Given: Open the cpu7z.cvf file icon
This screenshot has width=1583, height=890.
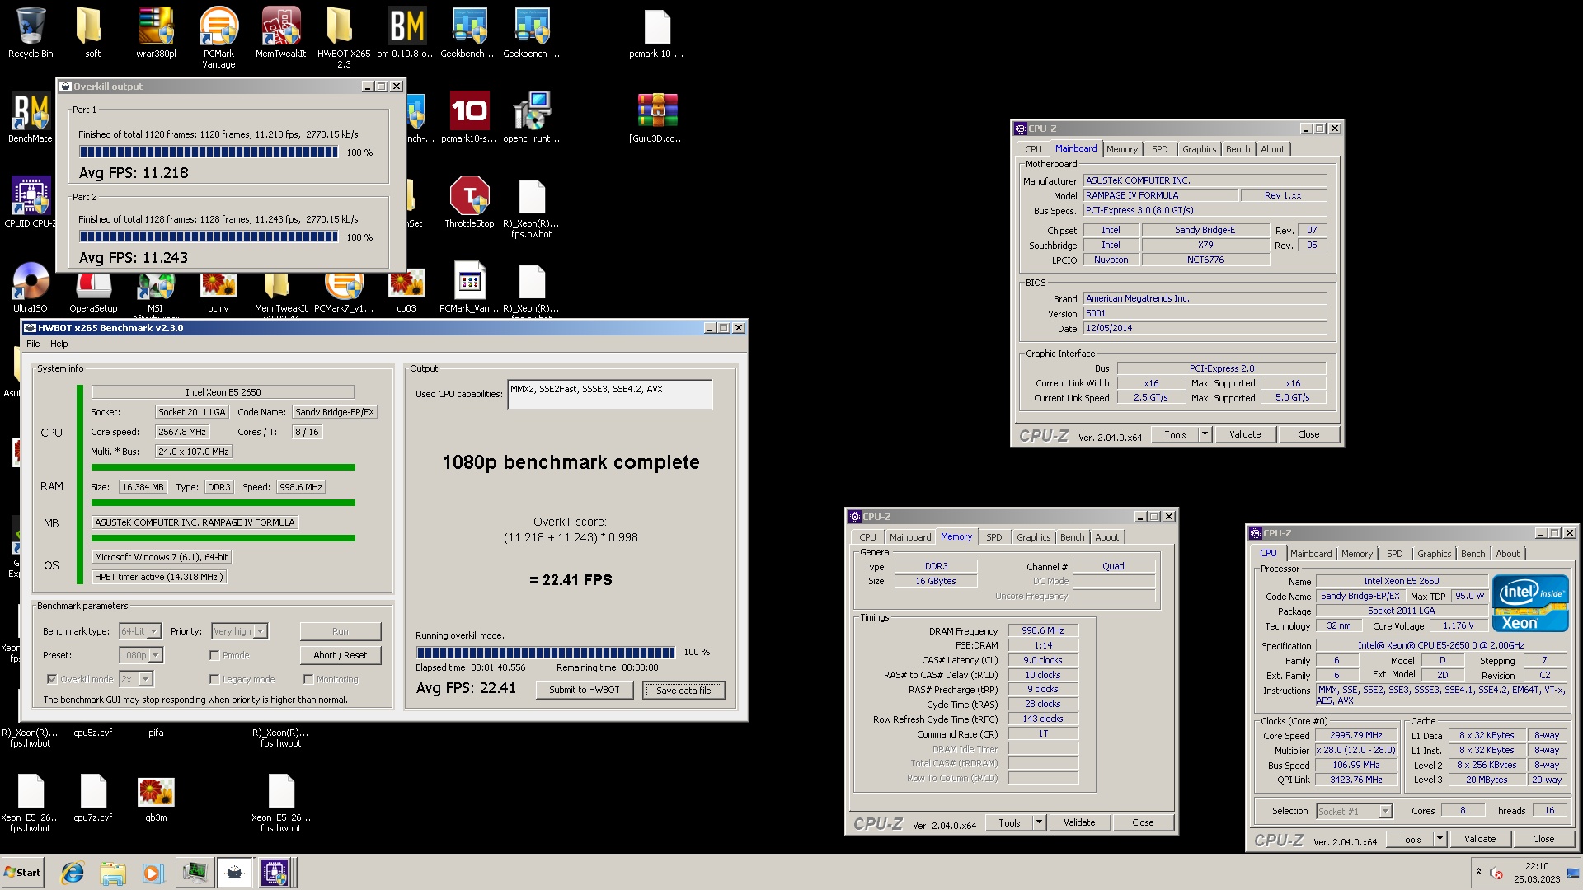Looking at the screenshot, I should point(92,798).
